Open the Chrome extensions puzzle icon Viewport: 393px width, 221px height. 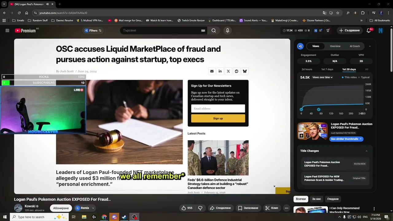coord(363,13)
